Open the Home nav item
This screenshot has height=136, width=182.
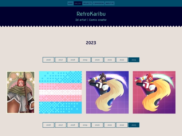click(x=70, y=3)
